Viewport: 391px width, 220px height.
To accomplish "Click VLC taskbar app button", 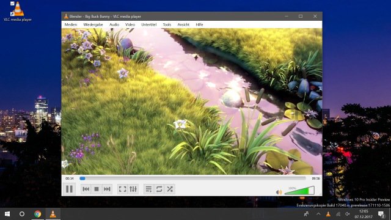I will 53,214.
